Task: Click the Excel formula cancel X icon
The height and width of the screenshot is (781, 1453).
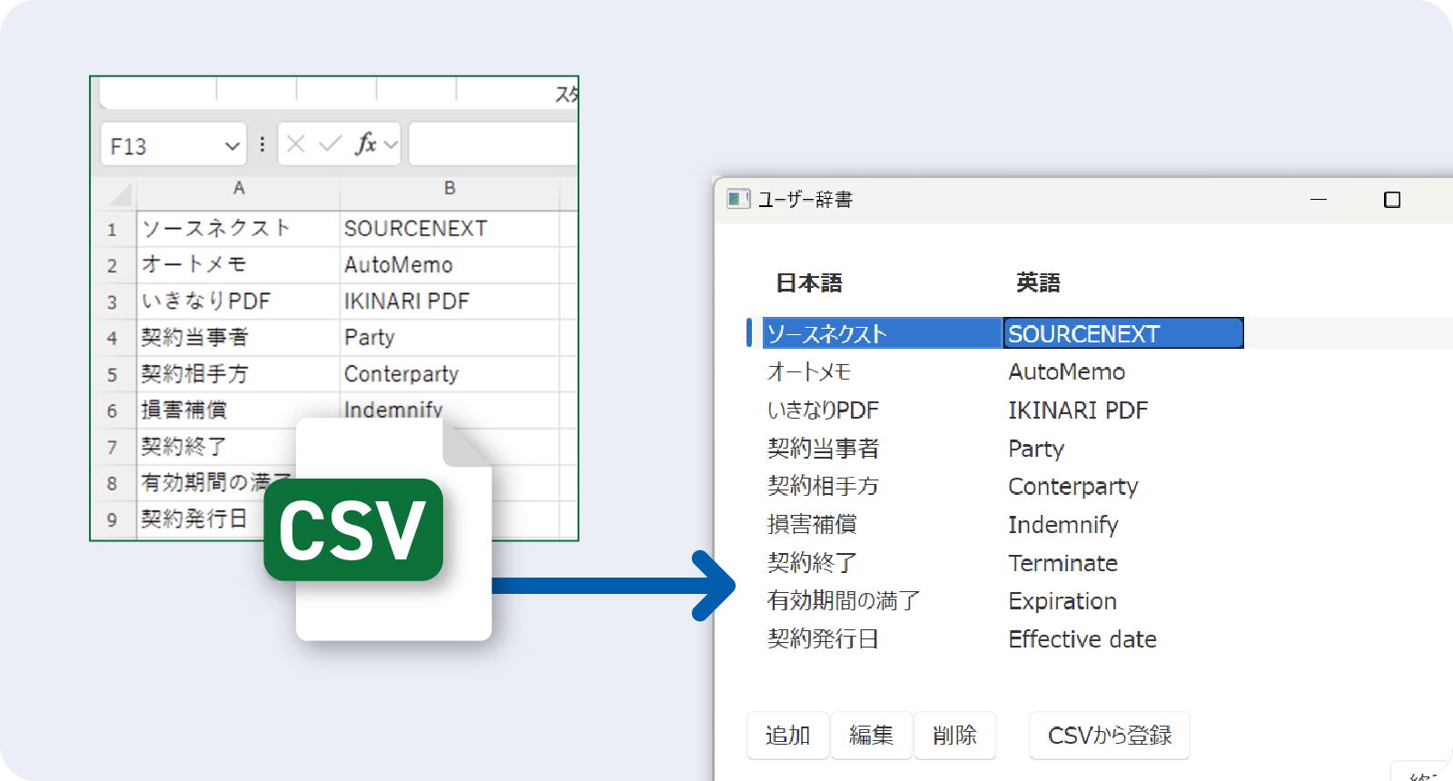Action: (x=296, y=143)
